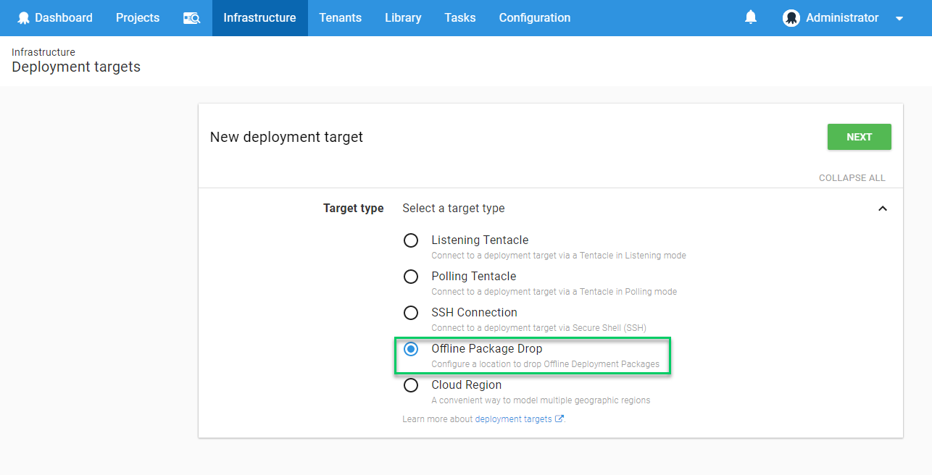Switch to the Tenants tab
The image size is (932, 475).
click(341, 18)
